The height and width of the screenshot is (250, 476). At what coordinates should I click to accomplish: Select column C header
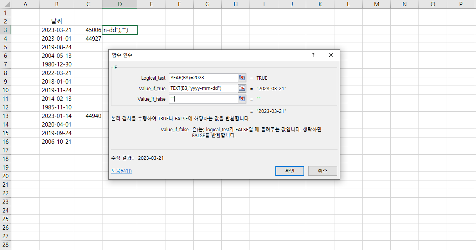click(88, 4)
